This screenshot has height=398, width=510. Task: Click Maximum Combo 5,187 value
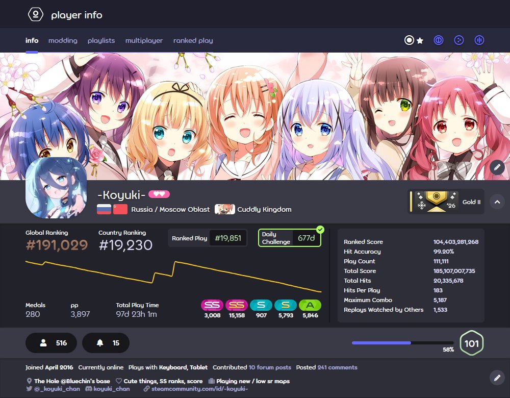coord(440,300)
